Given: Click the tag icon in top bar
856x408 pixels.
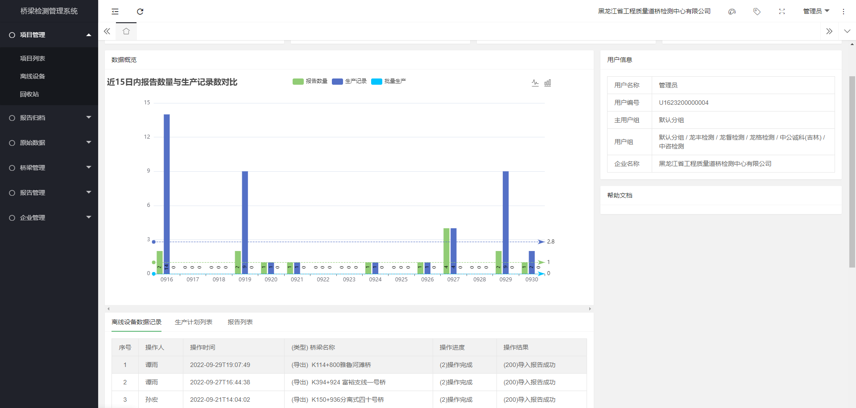Looking at the screenshot, I should pyautogui.click(x=757, y=12).
